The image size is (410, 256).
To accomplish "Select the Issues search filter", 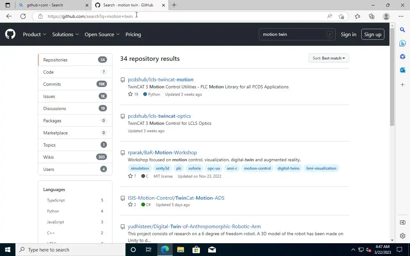I will [75, 96].
